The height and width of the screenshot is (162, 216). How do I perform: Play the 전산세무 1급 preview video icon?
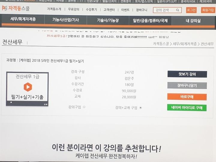[28, 87]
